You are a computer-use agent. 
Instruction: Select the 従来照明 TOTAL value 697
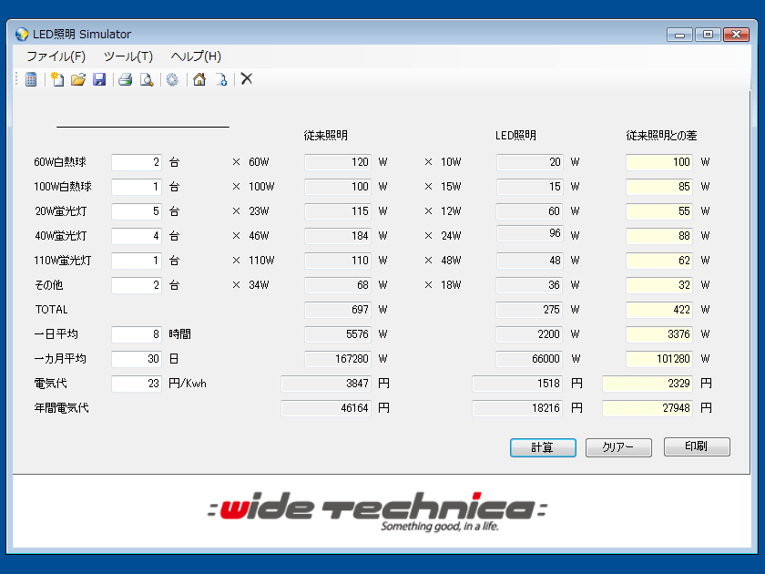[338, 310]
